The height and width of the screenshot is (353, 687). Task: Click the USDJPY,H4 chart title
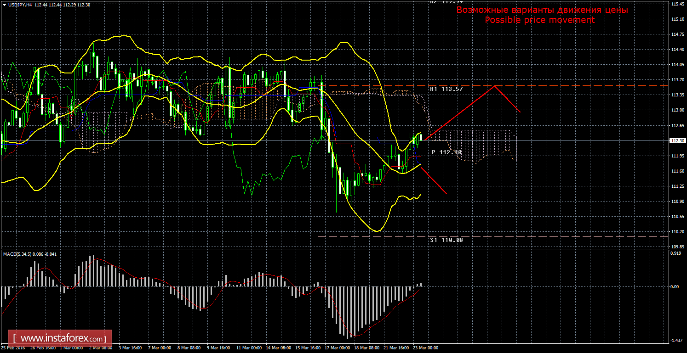coord(20,4)
